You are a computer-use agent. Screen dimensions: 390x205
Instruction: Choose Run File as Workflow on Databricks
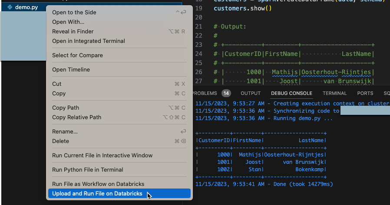[98, 184]
